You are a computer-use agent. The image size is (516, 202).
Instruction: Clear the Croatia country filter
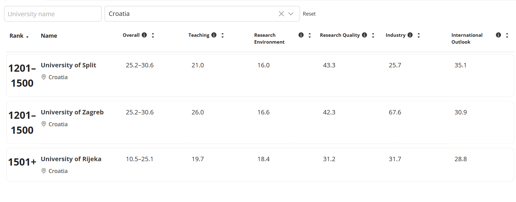pyautogui.click(x=281, y=14)
